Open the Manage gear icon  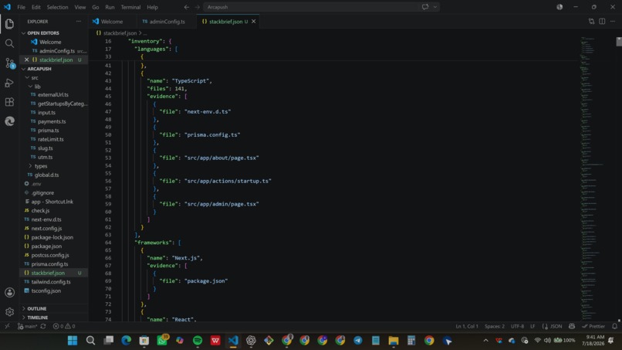tap(9, 312)
